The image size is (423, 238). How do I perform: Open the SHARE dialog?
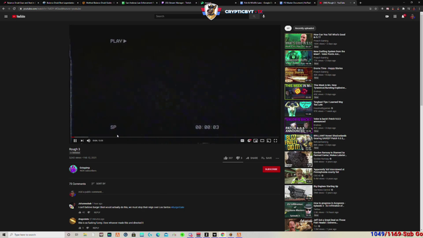(x=252, y=158)
